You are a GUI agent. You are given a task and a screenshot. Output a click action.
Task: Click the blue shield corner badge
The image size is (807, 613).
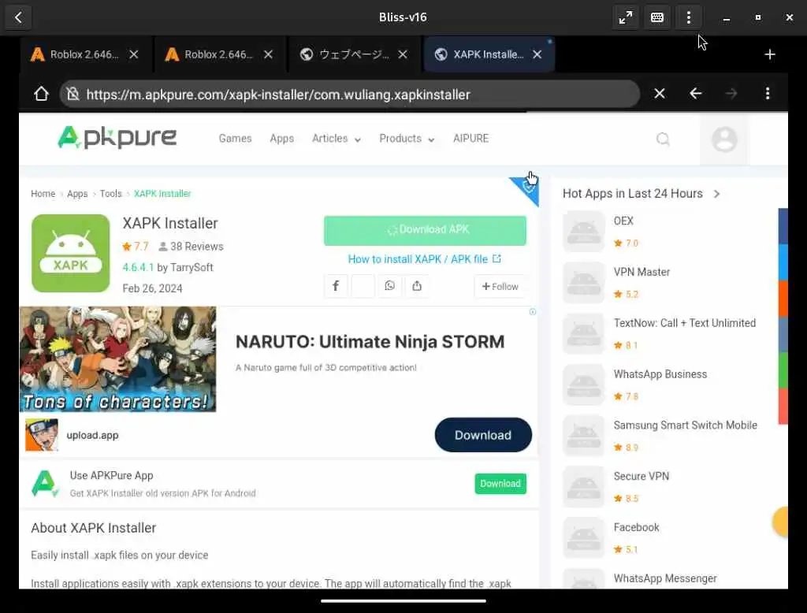click(528, 188)
